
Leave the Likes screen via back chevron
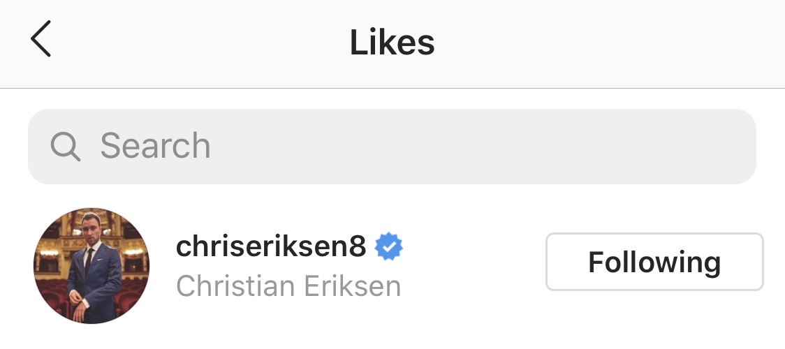[x=41, y=38]
